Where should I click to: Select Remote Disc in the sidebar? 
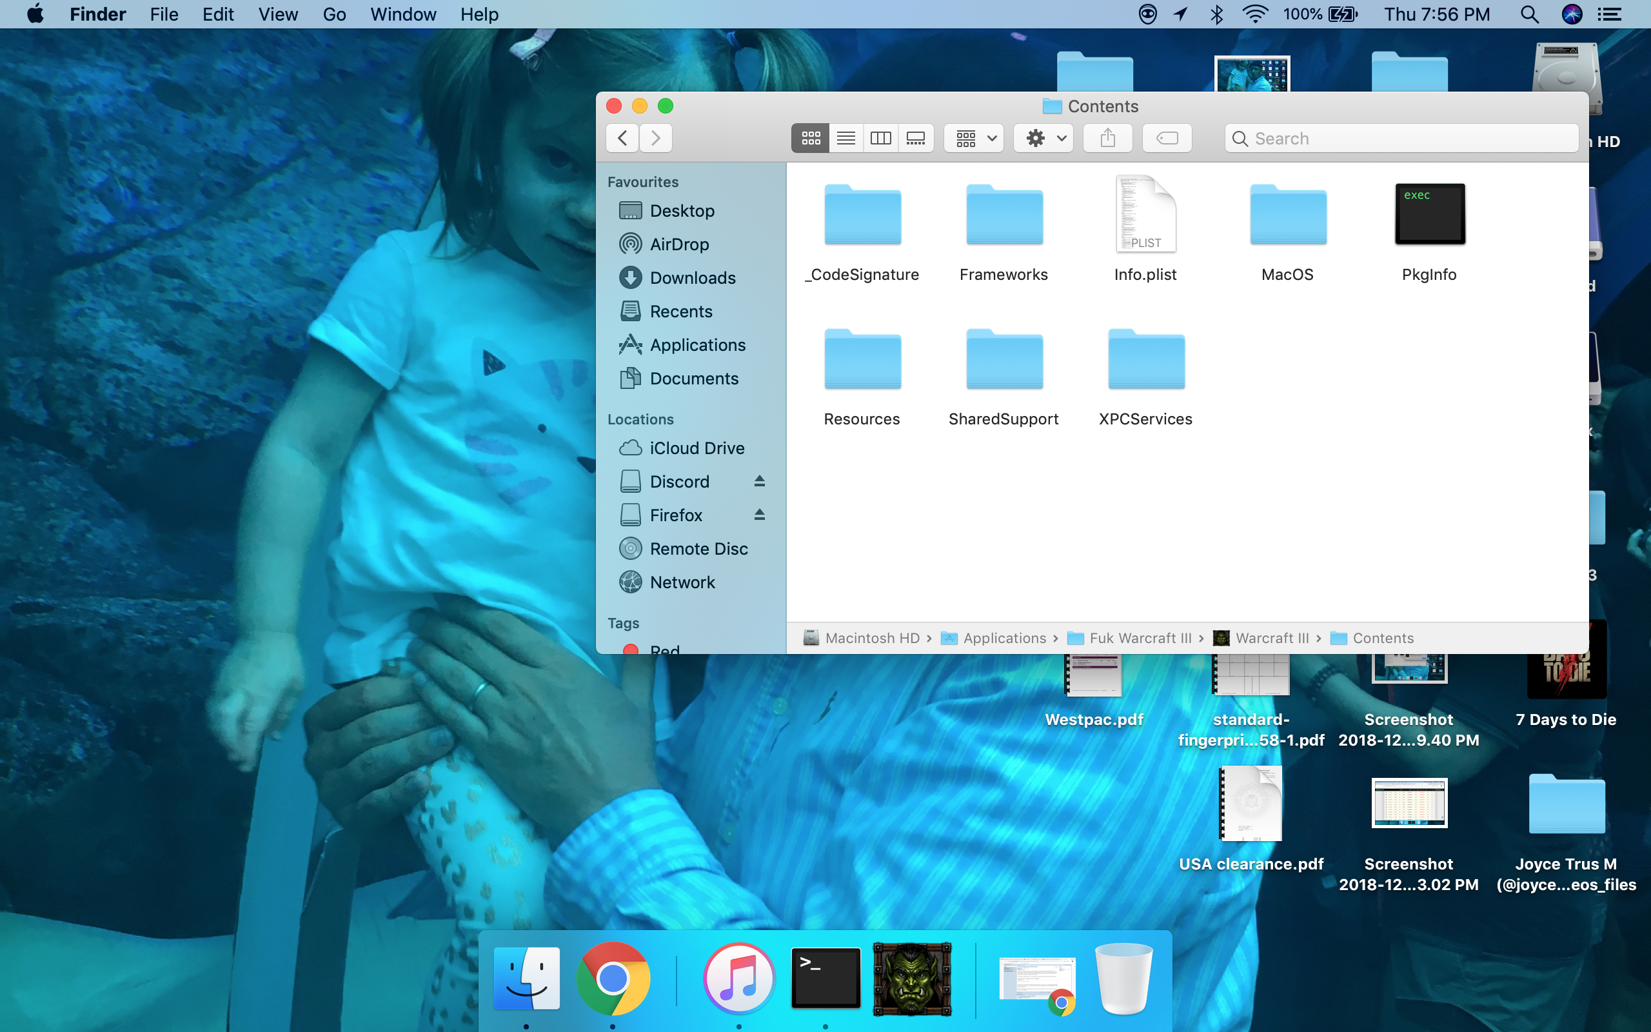691,549
